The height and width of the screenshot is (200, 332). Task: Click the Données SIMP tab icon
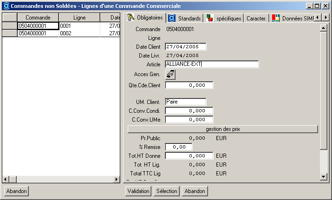(275, 18)
